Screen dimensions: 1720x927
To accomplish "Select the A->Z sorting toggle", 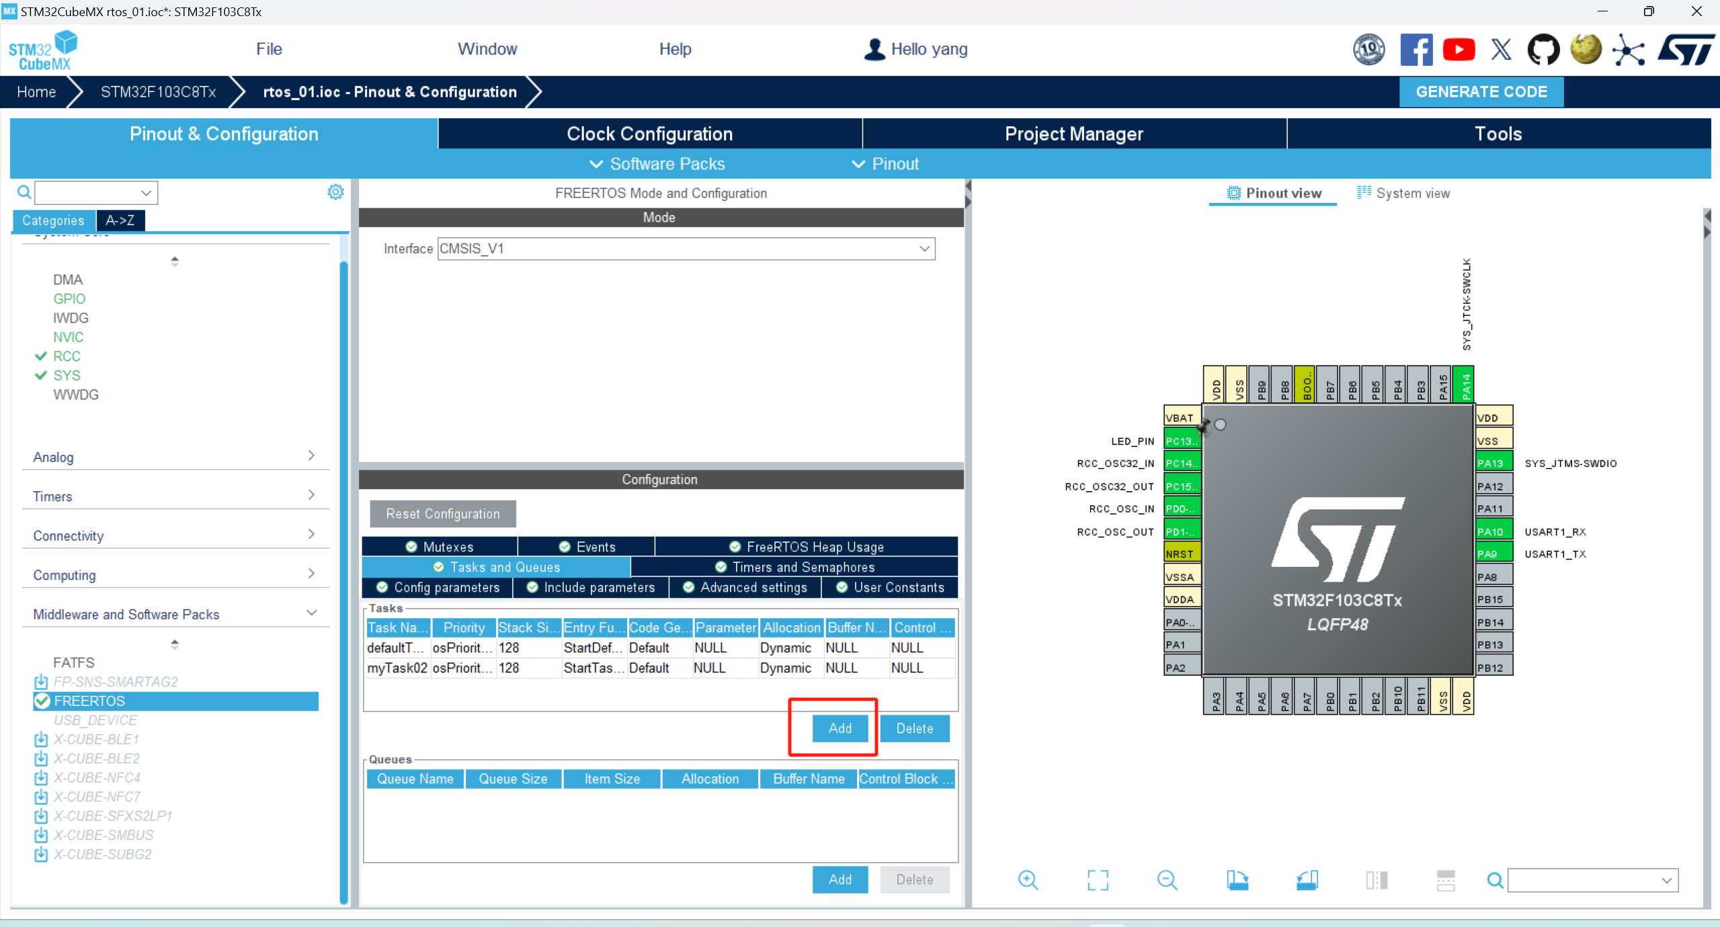I will coord(120,220).
